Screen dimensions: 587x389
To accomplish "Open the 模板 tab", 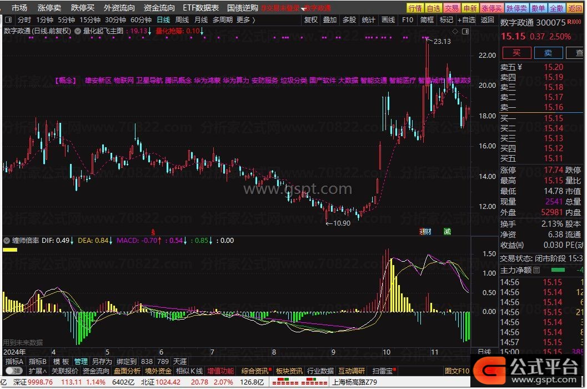I will [61, 361].
